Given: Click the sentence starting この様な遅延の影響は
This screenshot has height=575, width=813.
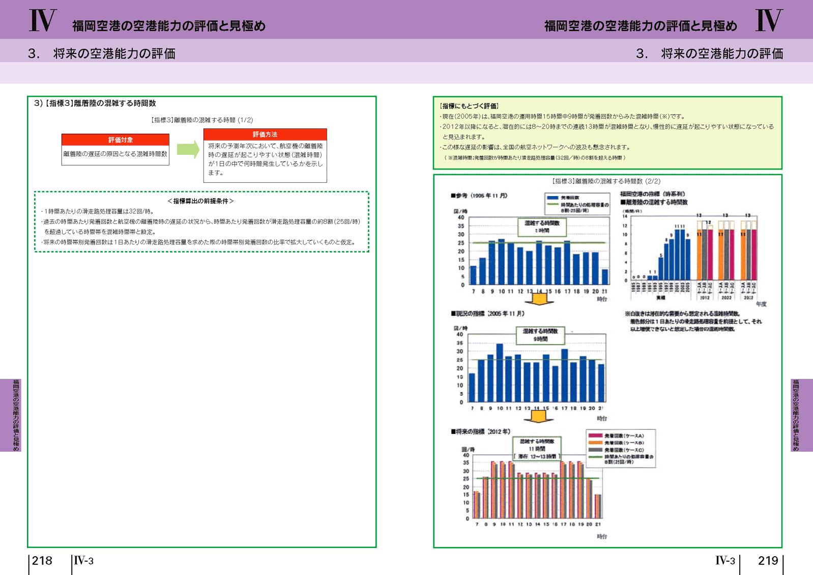Looking at the screenshot, I should (535, 147).
